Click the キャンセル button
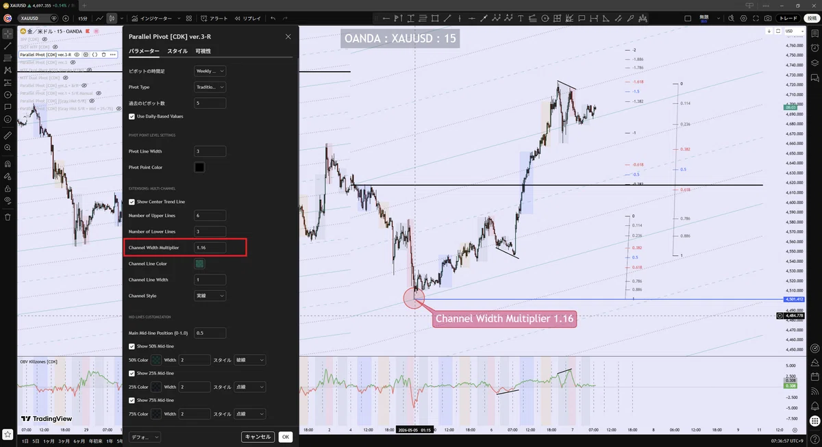 258,437
